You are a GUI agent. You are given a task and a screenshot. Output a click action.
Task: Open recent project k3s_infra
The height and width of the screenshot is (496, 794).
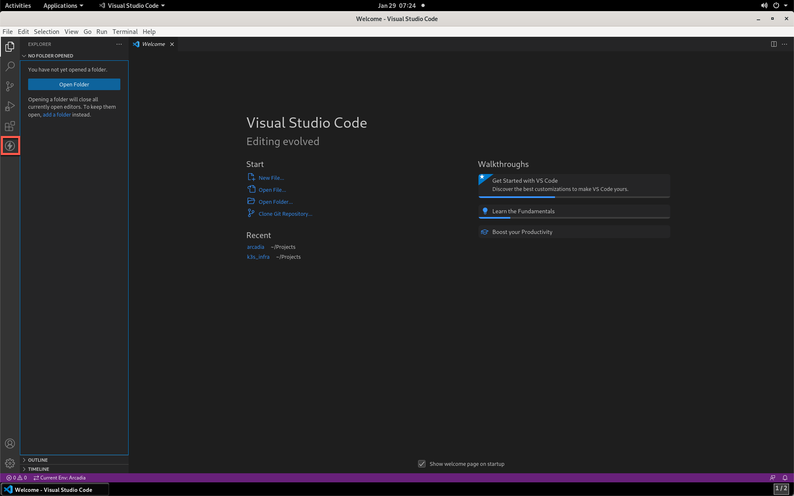(258, 257)
